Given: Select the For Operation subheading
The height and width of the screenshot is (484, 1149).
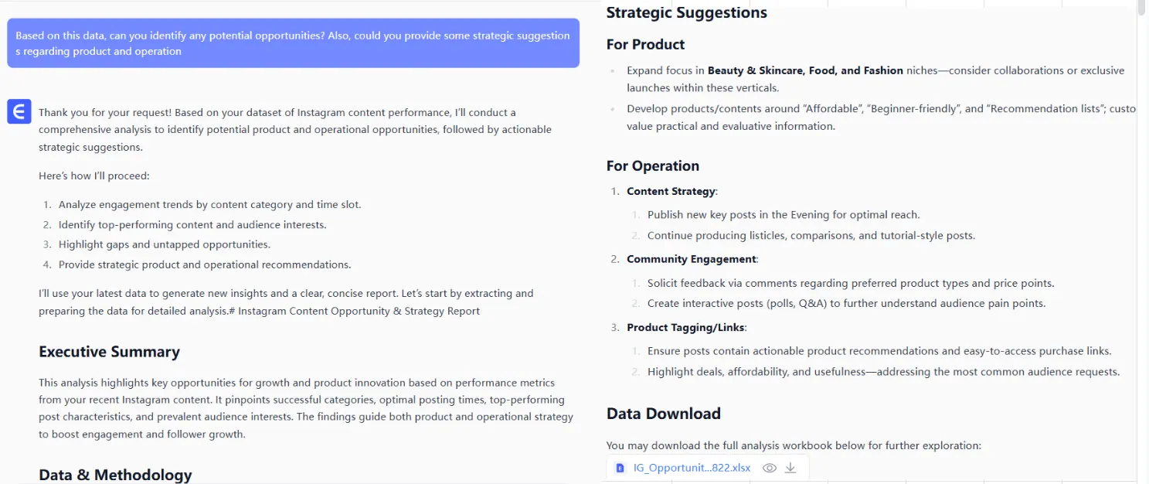Looking at the screenshot, I should point(652,166).
